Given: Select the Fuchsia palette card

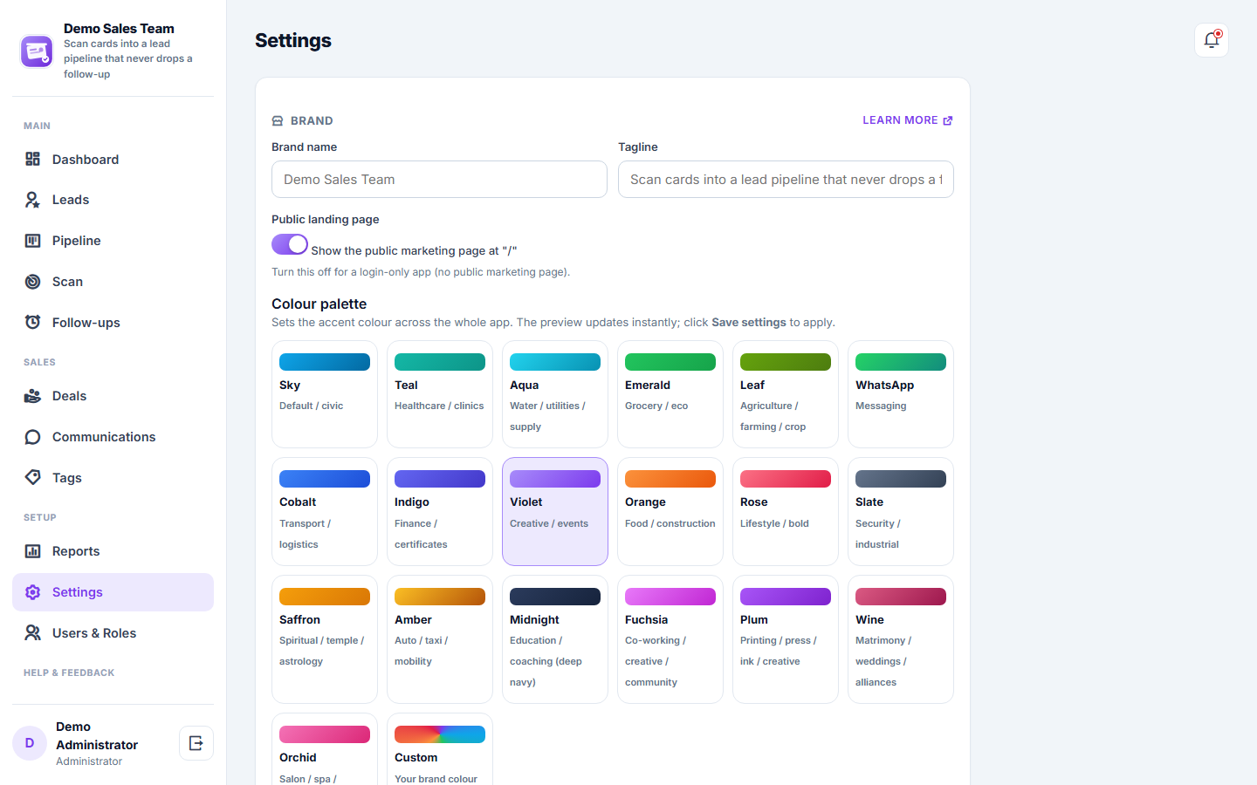Looking at the screenshot, I should (x=670, y=639).
